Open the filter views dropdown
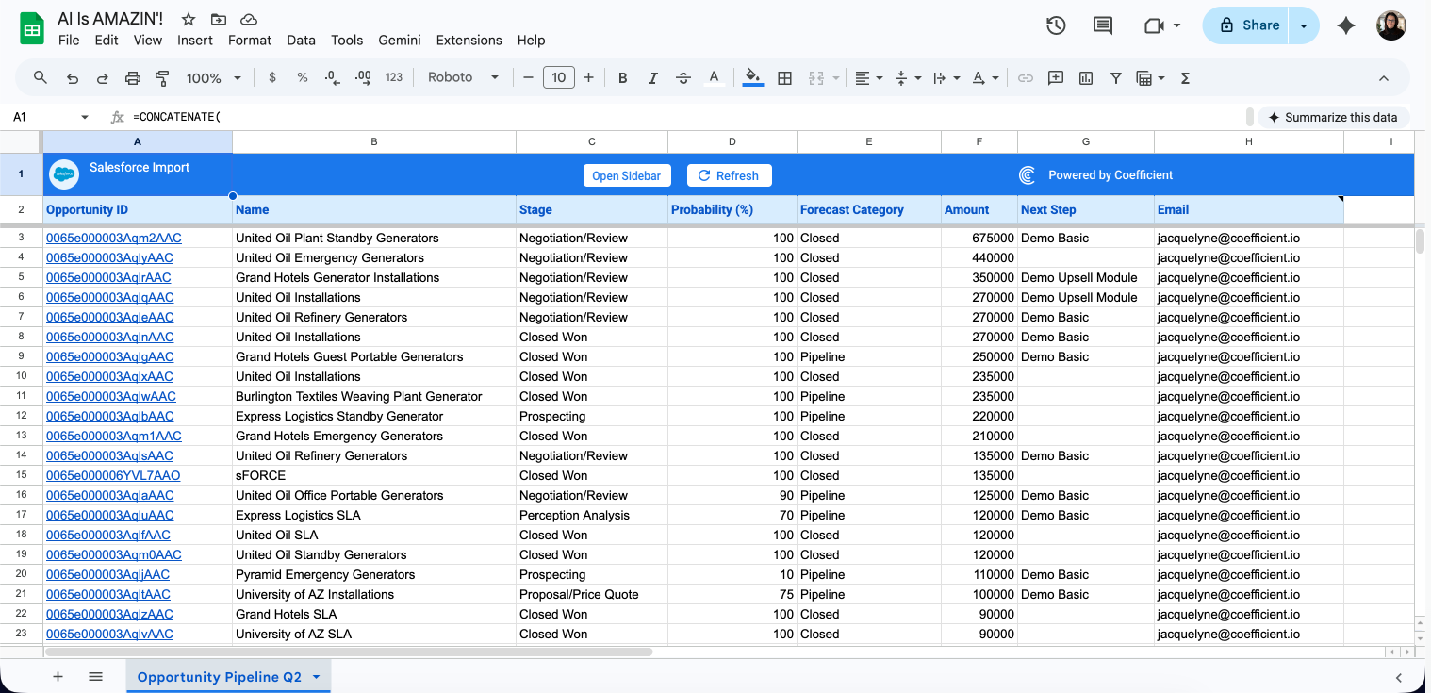Viewport: 1431px width, 693px height. (1150, 77)
